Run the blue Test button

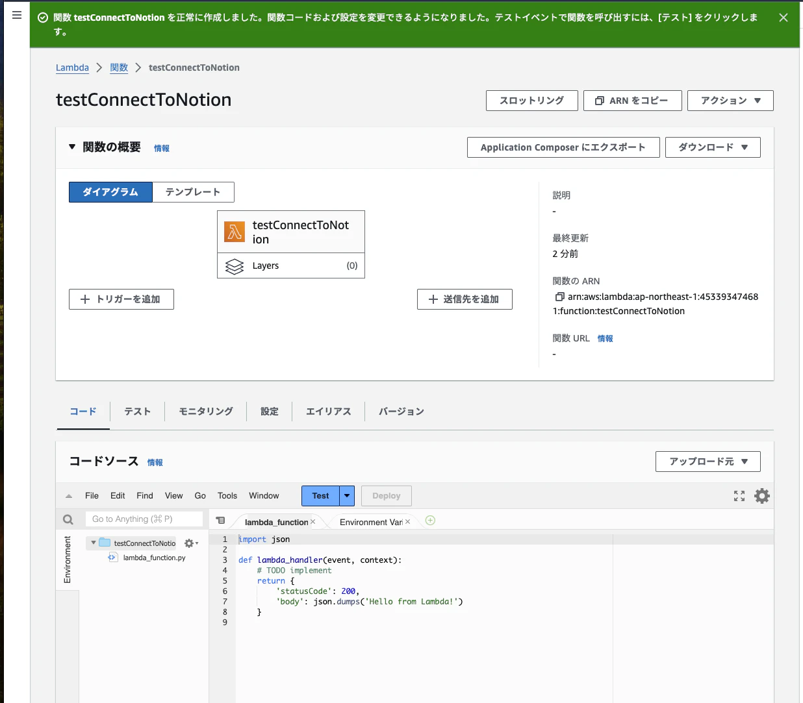pyautogui.click(x=320, y=496)
